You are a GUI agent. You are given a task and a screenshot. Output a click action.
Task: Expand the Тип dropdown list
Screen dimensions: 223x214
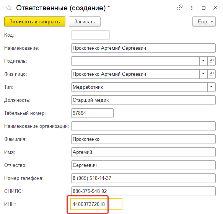pyautogui.click(x=212, y=87)
